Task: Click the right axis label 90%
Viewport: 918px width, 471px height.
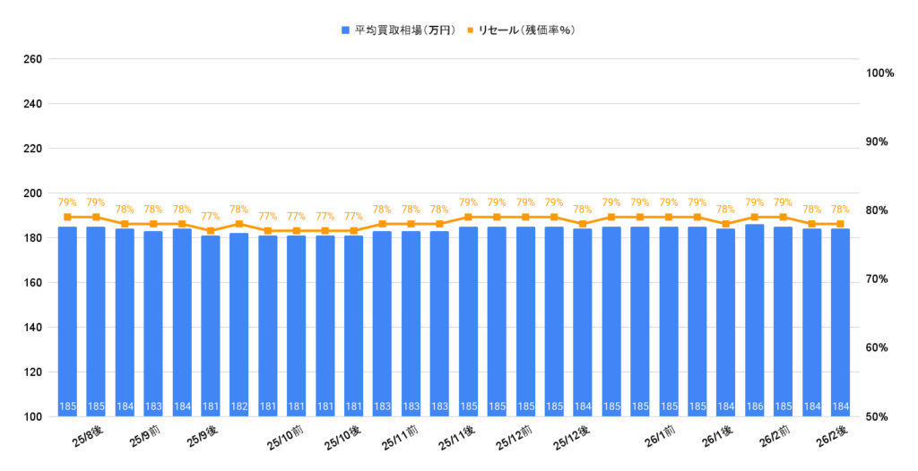Action: coord(877,141)
